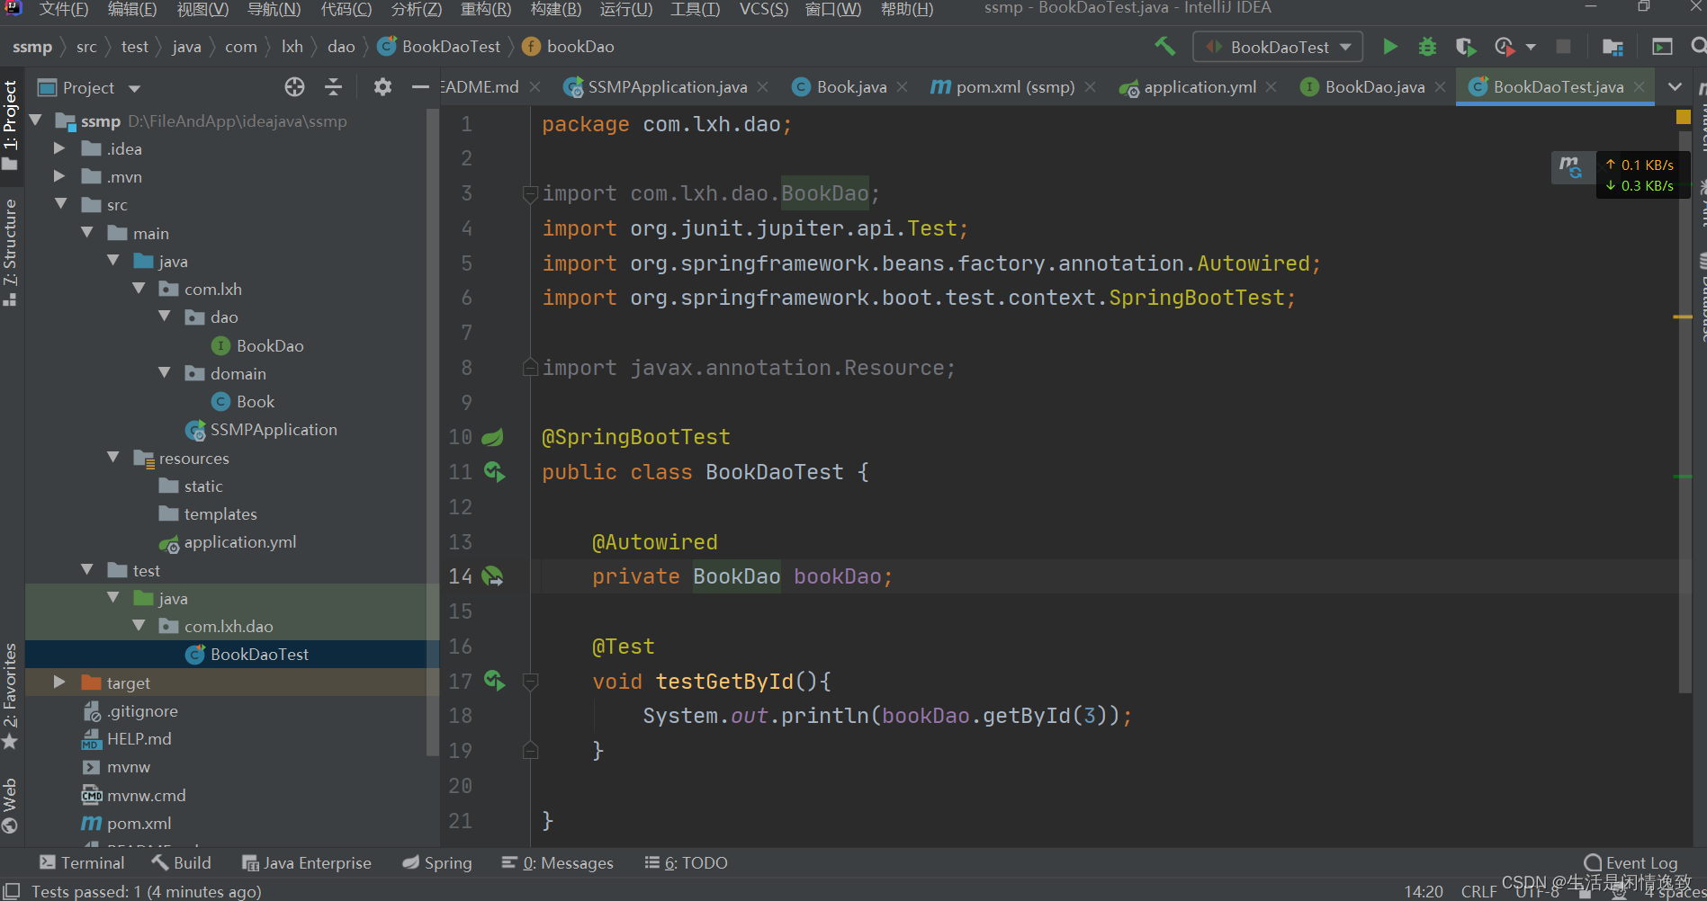The width and height of the screenshot is (1707, 901).
Task: Click the search everywhere magnifier icon
Action: pyautogui.click(x=1699, y=46)
